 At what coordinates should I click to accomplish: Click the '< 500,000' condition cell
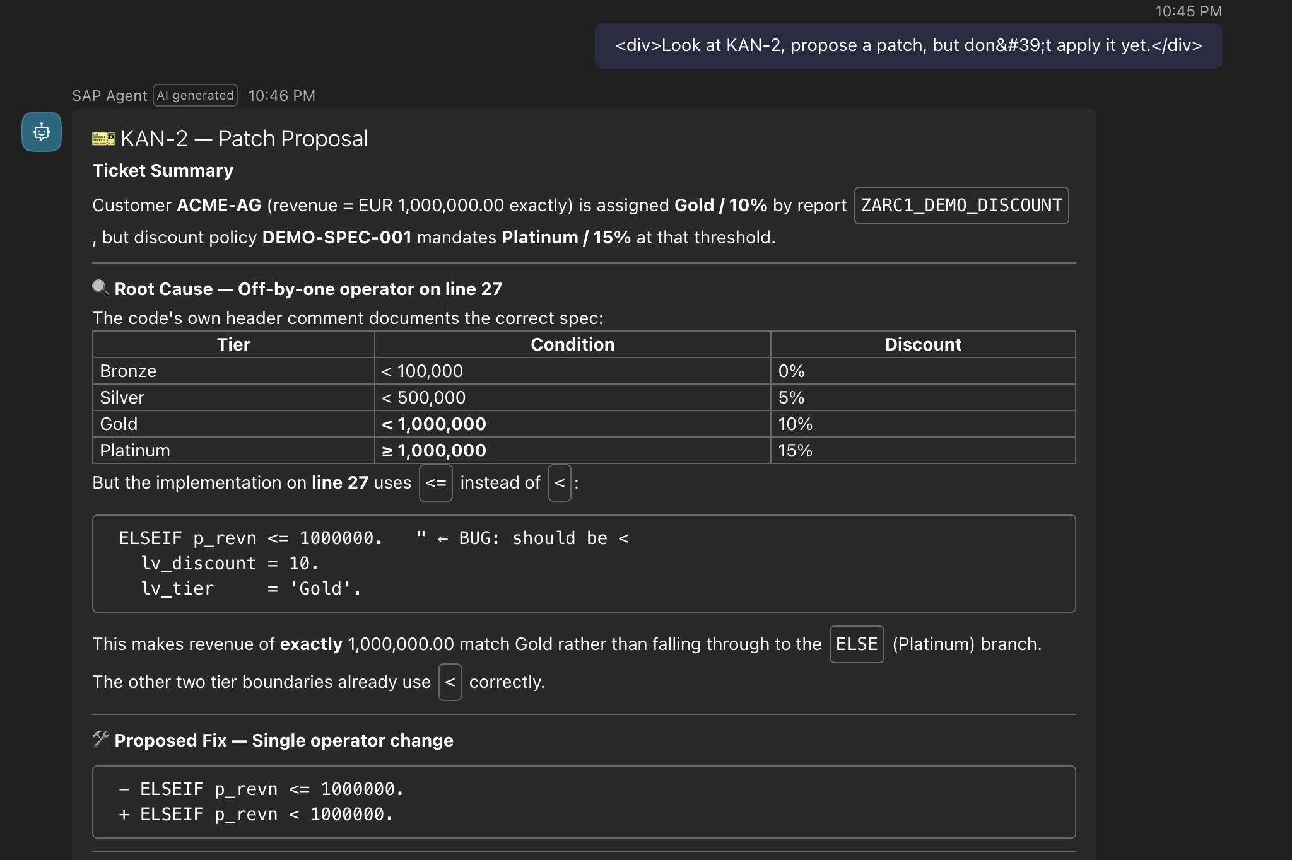[x=572, y=397]
